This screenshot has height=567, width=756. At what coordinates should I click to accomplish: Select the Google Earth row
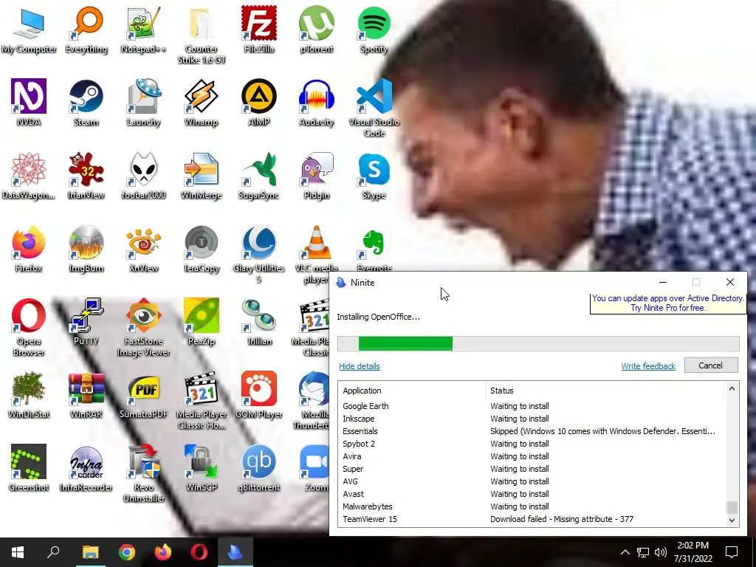click(532, 406)
